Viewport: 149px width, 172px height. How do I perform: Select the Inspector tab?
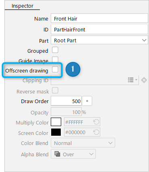[23, 6]
